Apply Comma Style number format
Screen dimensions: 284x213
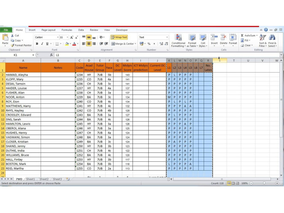click(x=154, y=44)
